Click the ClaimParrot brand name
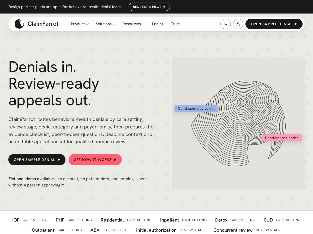This screenshot has width=313, height=234. click(x=43, y=24)
